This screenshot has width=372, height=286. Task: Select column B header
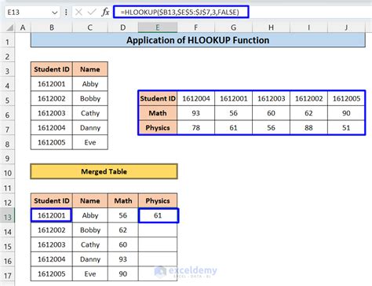pyautogui.click(x=52, y=27)
